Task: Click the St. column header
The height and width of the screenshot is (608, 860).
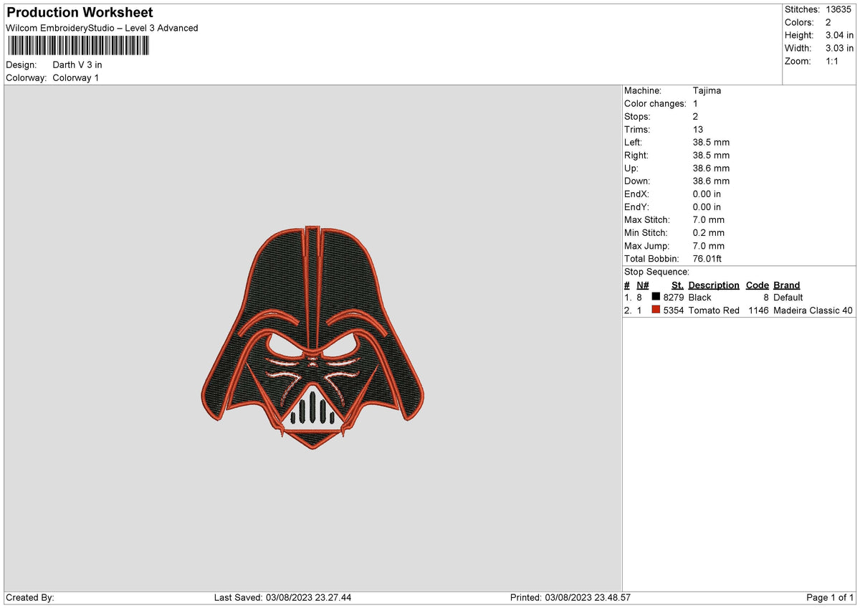Action: [x=677, y=285]
